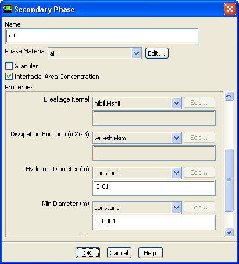Click Edit button beside Breakage Kernel
The image size is (239, 264).
tap(199, 103)
